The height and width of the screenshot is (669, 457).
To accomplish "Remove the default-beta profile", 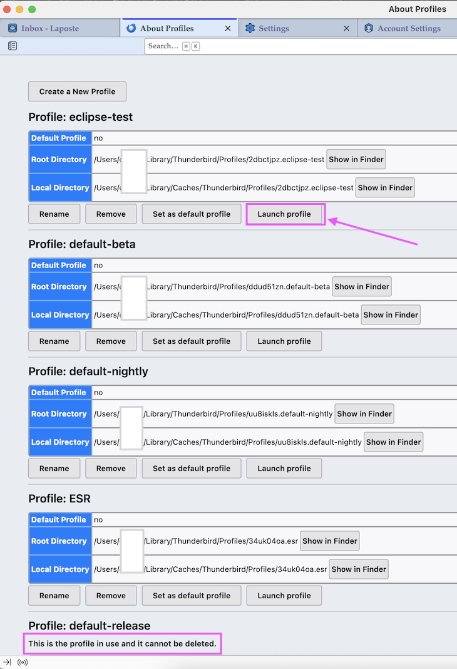I will pos(111,341).
